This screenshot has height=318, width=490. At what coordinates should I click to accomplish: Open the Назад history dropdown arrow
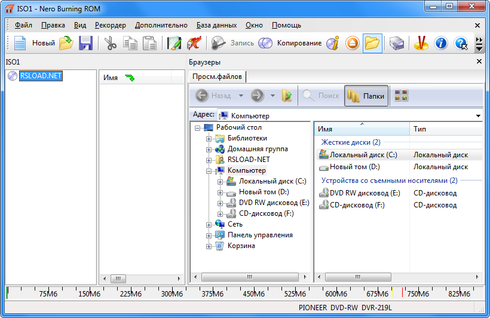(241, 96)
